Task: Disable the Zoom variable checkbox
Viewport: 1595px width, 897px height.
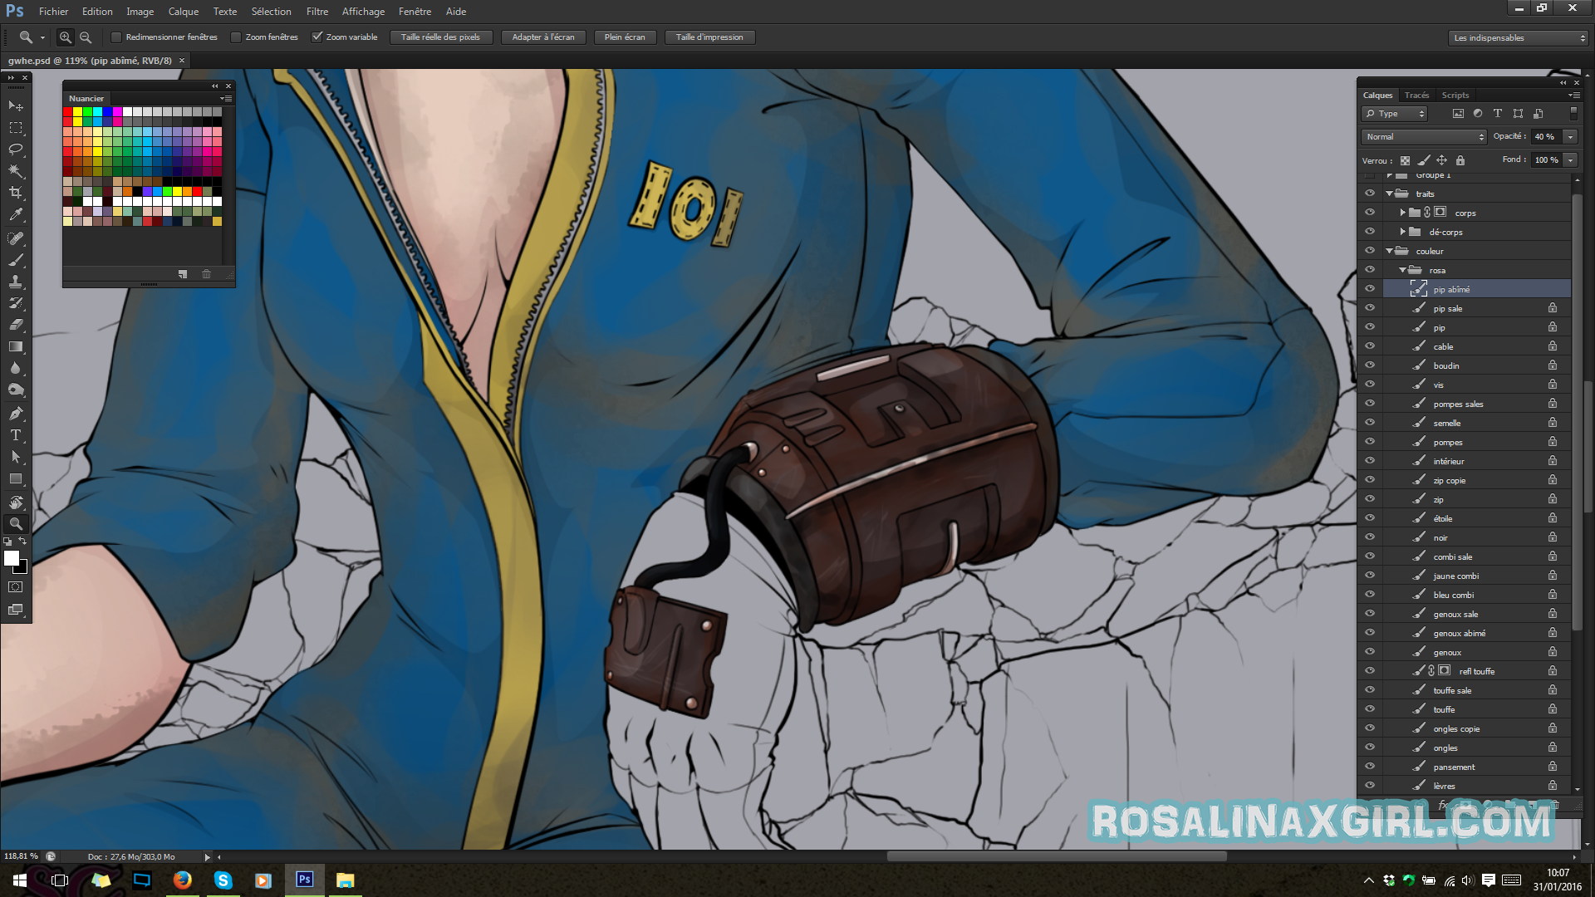Action: (x=317, y=37)
